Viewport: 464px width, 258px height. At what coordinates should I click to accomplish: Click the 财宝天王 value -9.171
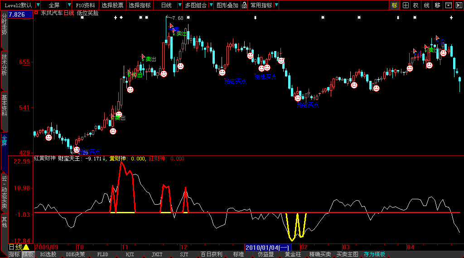(x=93, y=159)
